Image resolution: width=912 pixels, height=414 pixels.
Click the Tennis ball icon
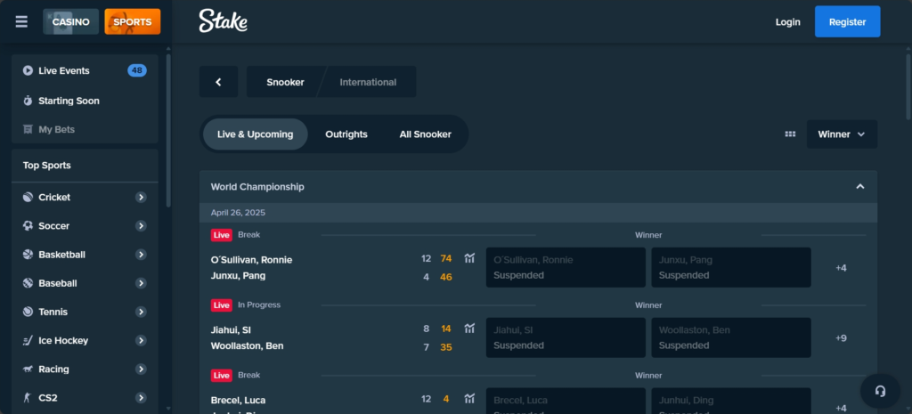pyautogui.click(x=28, y=312)
